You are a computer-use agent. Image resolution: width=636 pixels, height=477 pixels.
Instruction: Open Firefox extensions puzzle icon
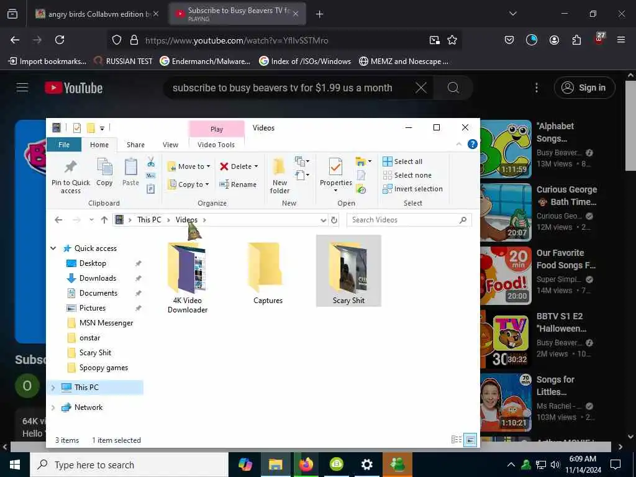click(576, 40)
